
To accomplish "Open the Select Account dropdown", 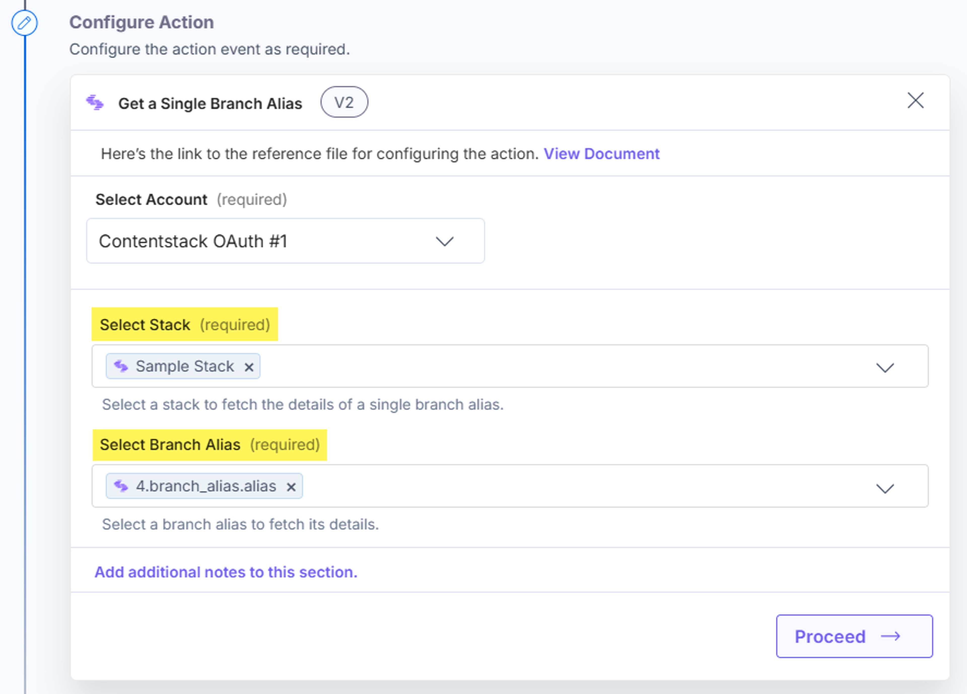I will point(285,241).
